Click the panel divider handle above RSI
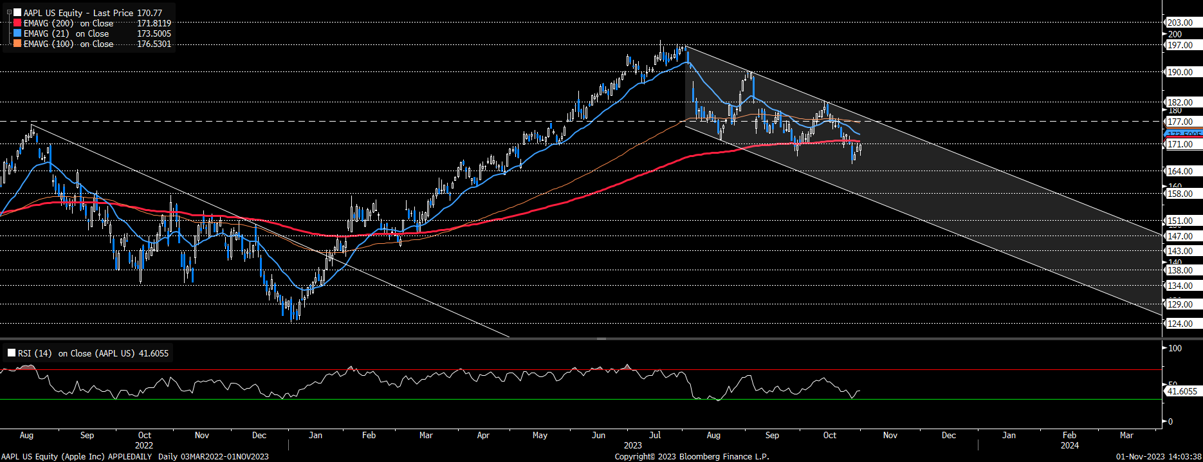Viewport: 1203px width, 462px height. click(601, 338)
